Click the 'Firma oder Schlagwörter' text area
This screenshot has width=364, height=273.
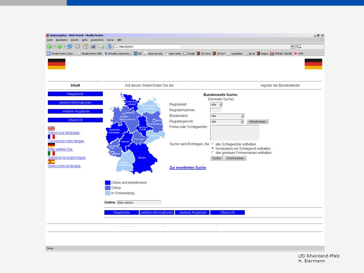point(234,133)
